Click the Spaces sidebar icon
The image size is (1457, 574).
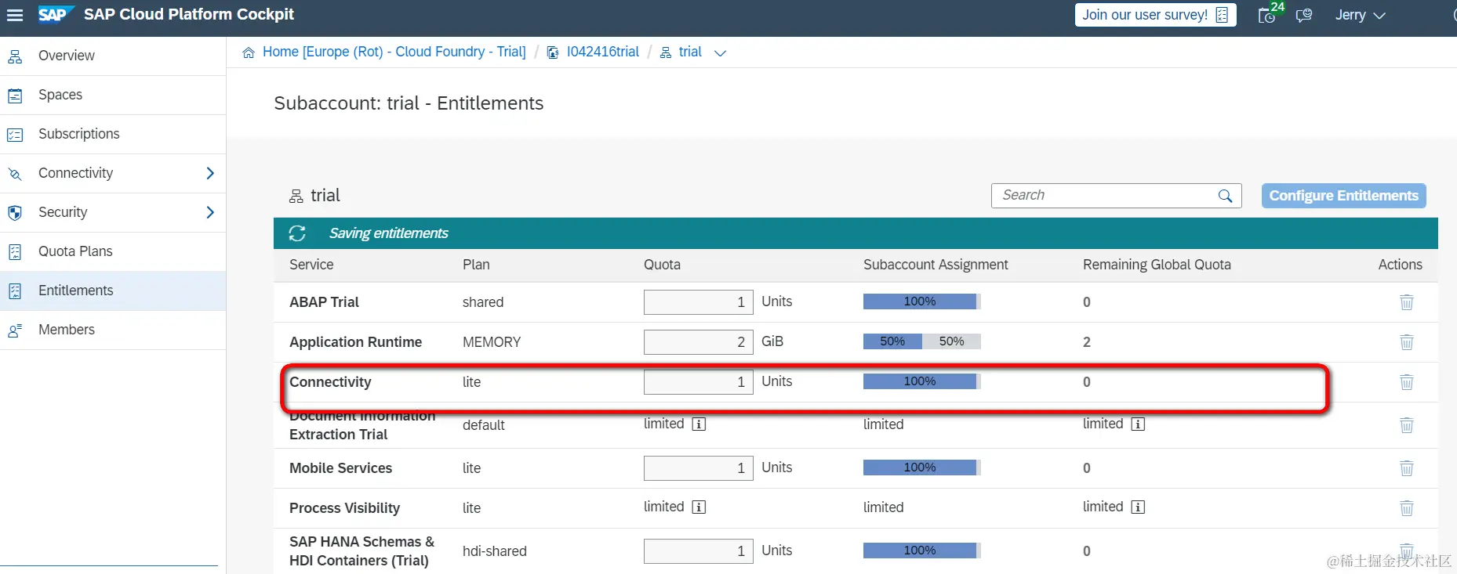click(x=15, y=96)
